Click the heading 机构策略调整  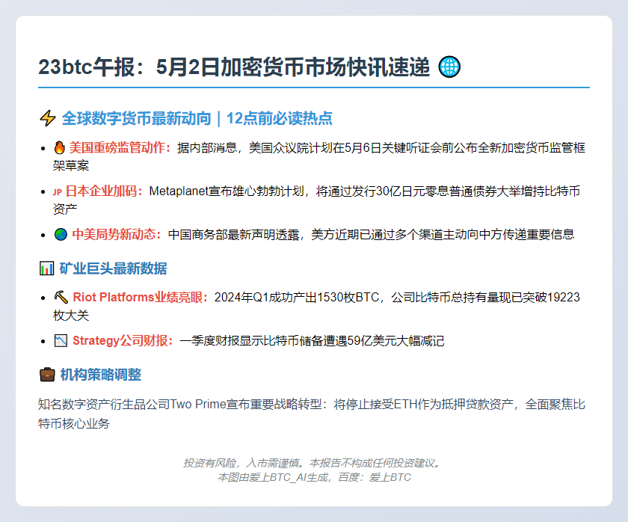coord(100,375)
